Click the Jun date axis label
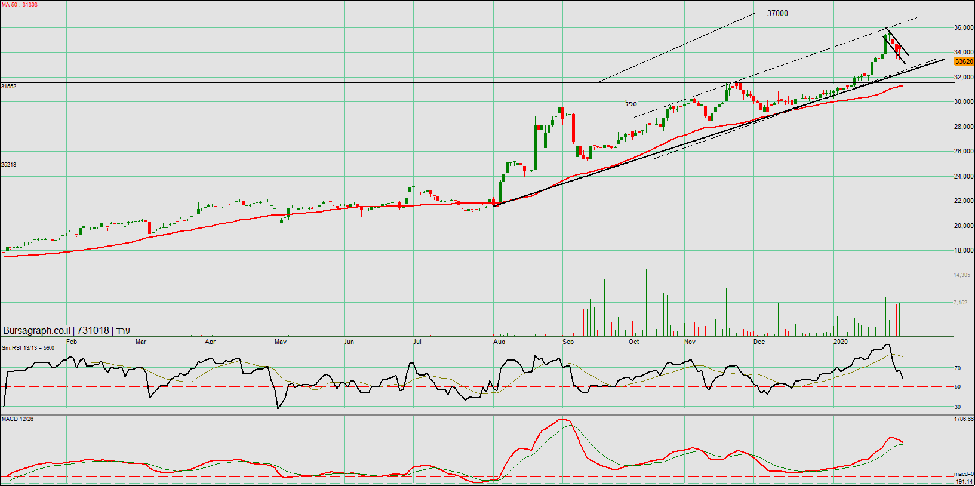The height and width of the screenshot is (486, 975). pos(349,342)
